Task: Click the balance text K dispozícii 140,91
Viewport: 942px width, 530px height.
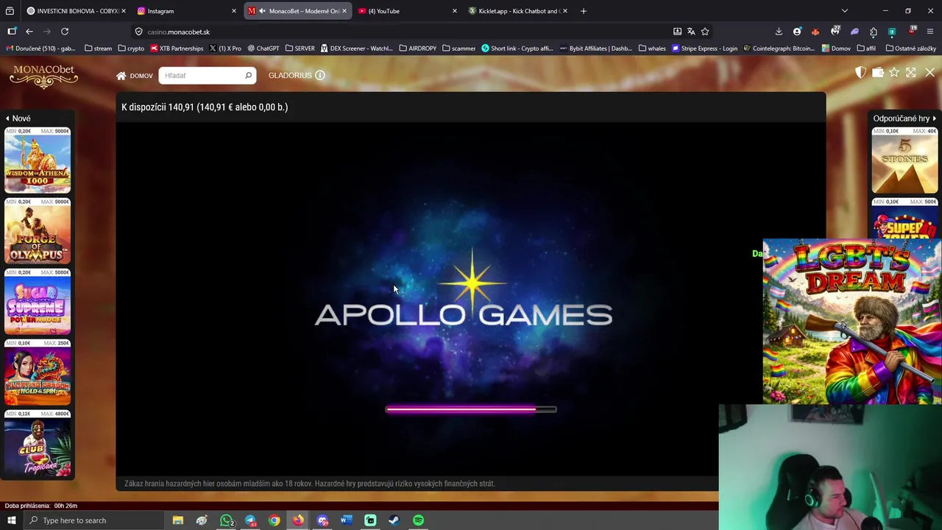Action: point(205,107)
